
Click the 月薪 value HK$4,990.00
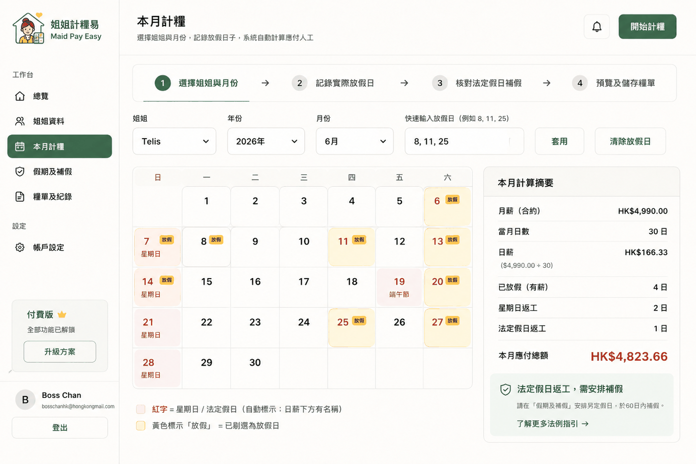(643, 211)
